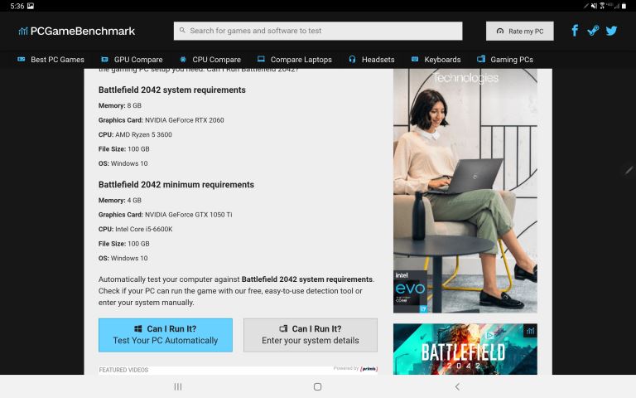636x398 pixels.
Task: Select the Memory: 8 GB line
Action: coord(119,105)
